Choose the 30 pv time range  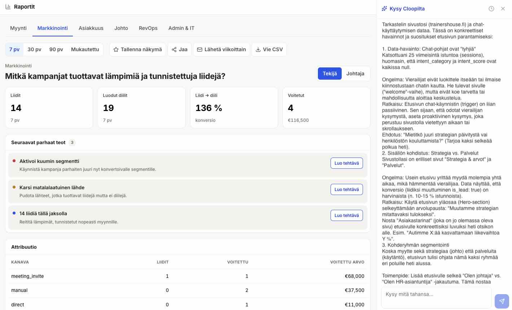point(35,49)
